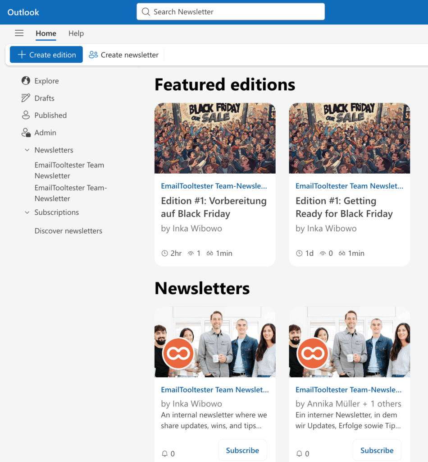This screenshot has width=428, height=462.
Task: Open the Published section
Action: tap(50, 115)
